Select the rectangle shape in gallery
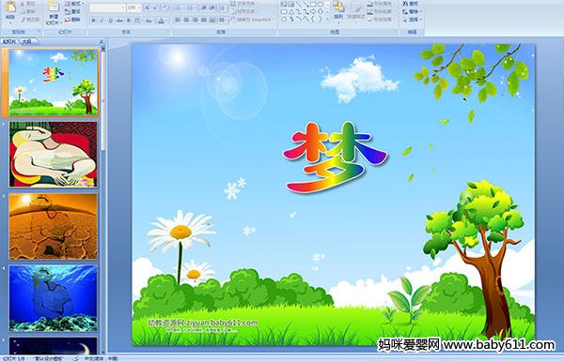 tap(313, 5)
